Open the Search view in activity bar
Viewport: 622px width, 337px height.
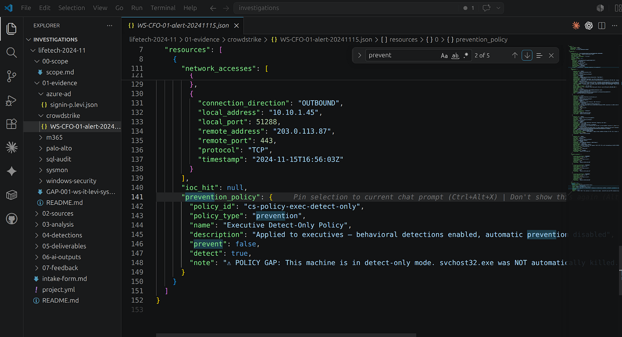pos(12,53)
